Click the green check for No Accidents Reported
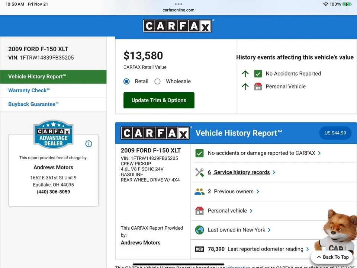 tap(258, 74)
